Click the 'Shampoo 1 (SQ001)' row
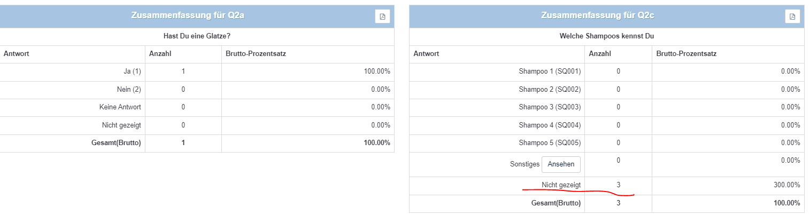The image size is (810, 215). (x=550, y=71)
